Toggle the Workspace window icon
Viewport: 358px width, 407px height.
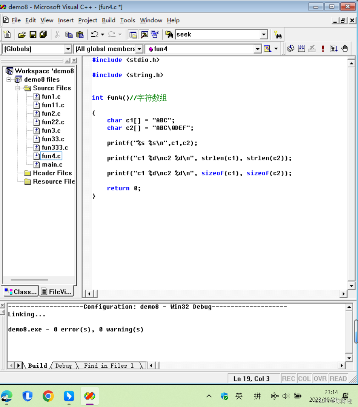pos(133,34)
